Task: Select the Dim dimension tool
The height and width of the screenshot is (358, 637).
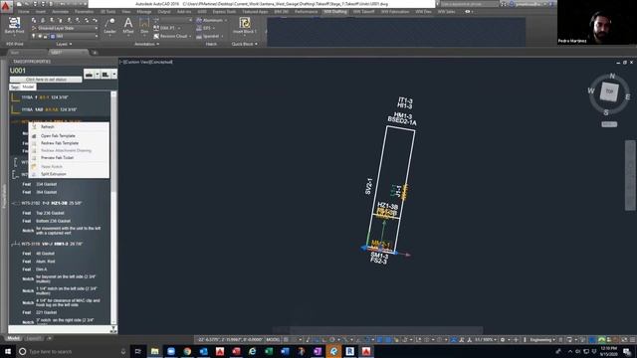Action: (x=144, y=25)
